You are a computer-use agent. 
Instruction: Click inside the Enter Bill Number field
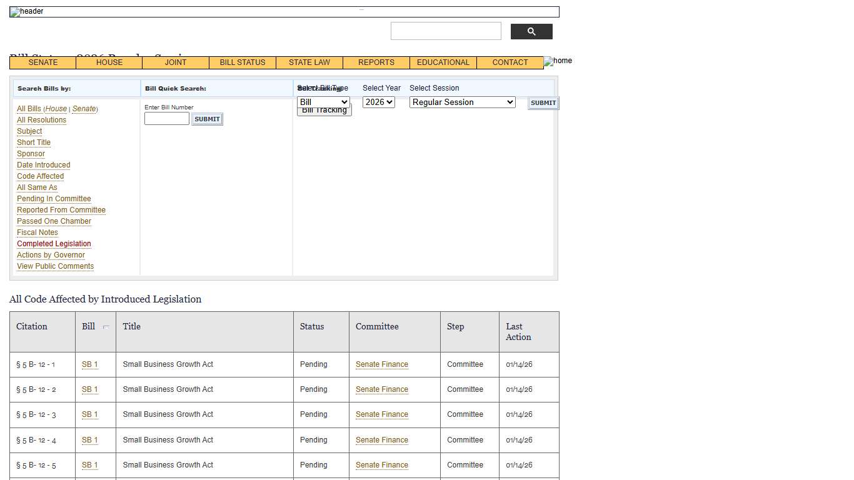pyautogui.click(x=166, y=118)
